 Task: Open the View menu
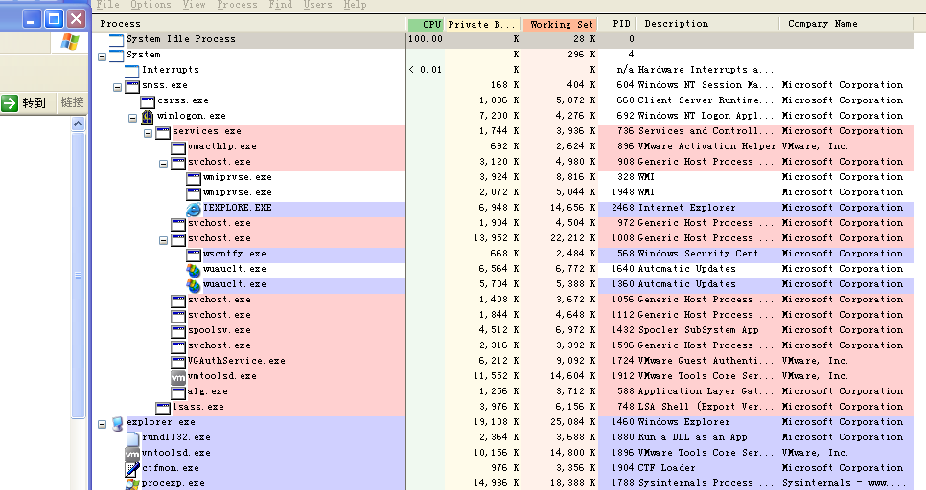point(194,5)
